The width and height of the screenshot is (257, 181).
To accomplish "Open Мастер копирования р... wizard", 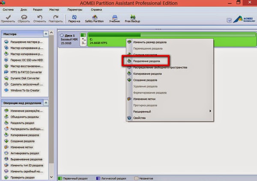I will [x=24, y=54].
